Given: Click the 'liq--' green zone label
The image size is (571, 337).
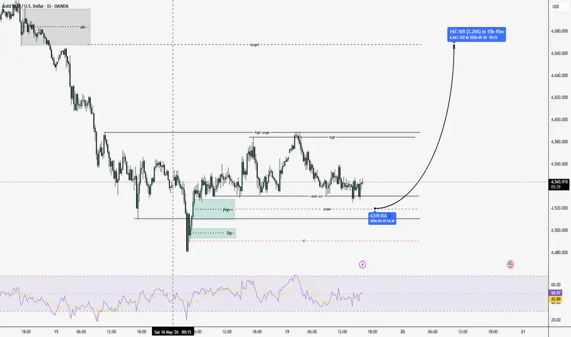Looking at the screenshot, I should tap(230, 233).
